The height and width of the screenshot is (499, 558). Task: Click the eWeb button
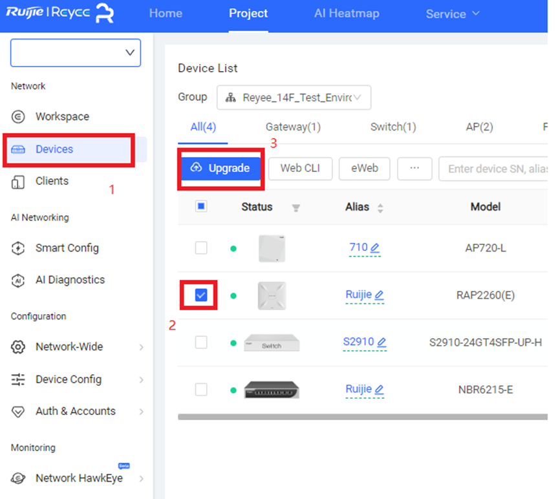point(365,169)
